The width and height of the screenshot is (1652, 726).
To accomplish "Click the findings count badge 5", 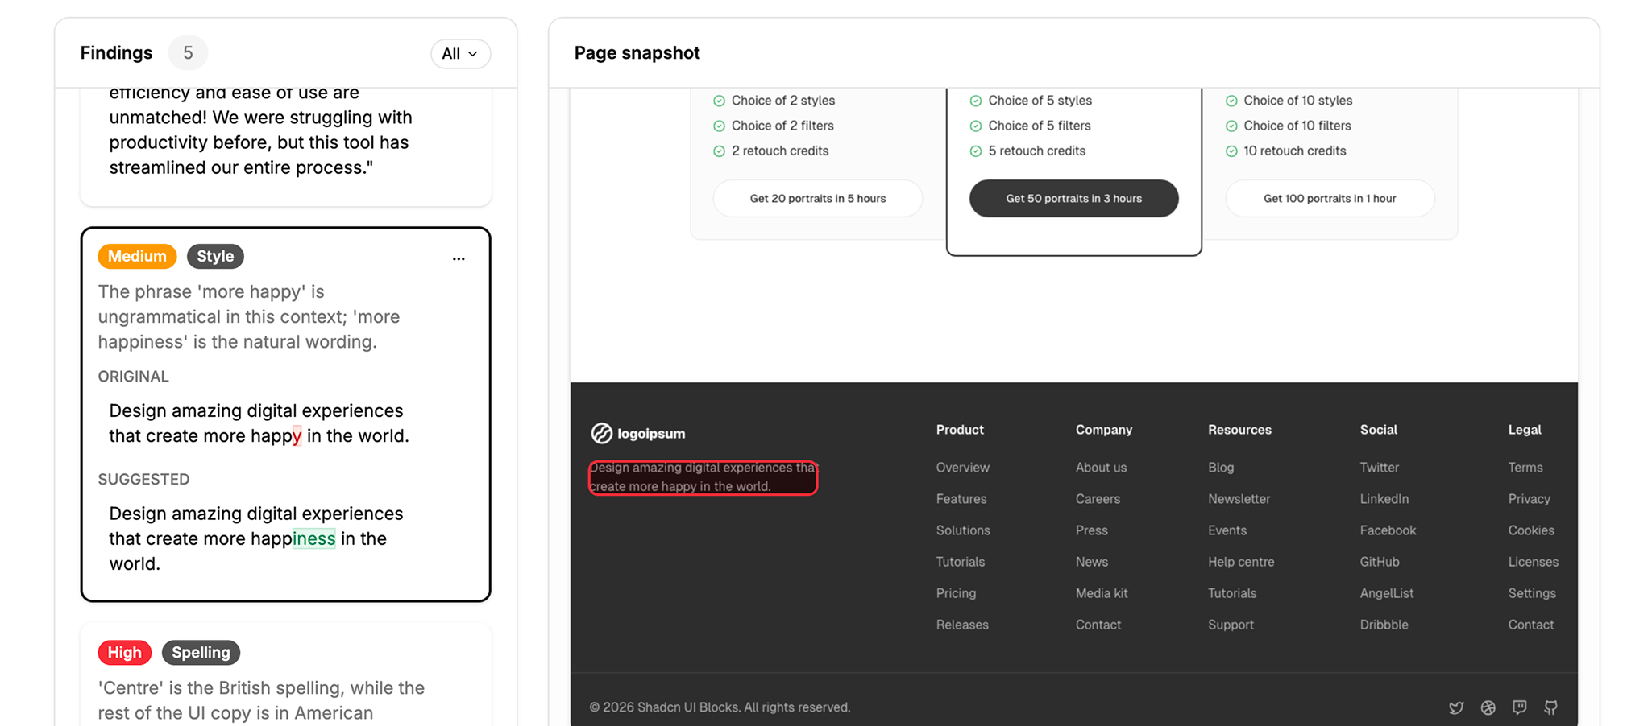I will pyautogui.click(x=188, y=53).
